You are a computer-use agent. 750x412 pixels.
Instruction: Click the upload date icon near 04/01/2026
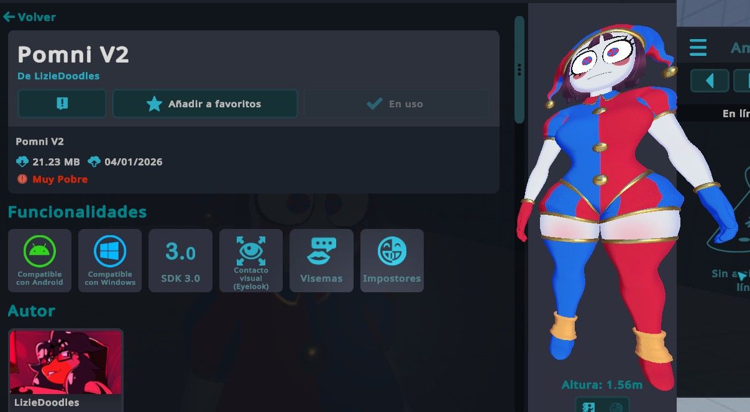[x=94, y=162]
